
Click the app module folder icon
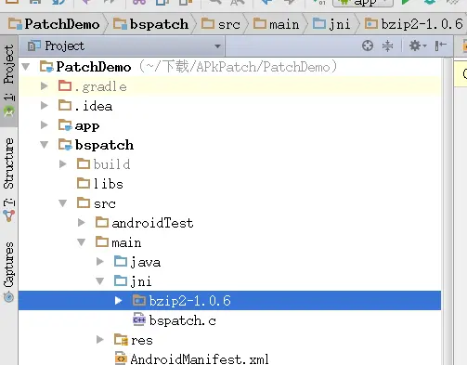pyautogui.click(x=65, y=125)
